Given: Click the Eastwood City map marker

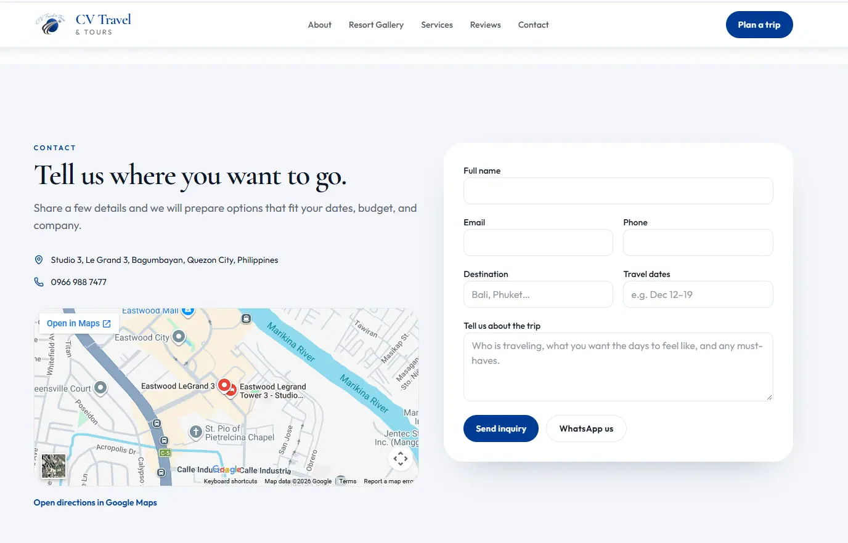Looking at the screenshot, I should point(179,337).
